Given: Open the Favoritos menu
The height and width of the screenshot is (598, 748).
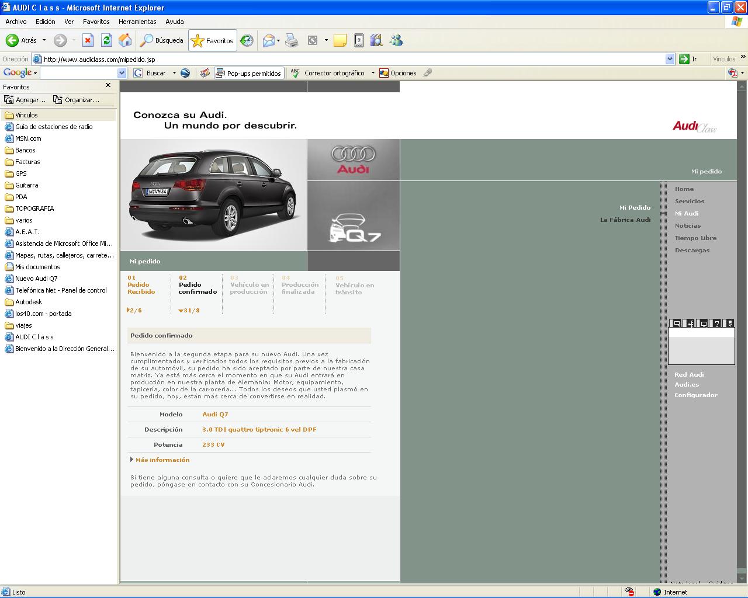Looking at the screenshot, I should coord(96,22).
